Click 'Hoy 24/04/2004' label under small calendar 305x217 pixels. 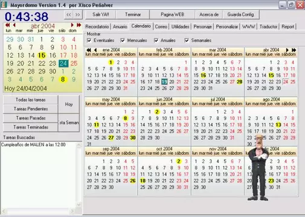25,89
